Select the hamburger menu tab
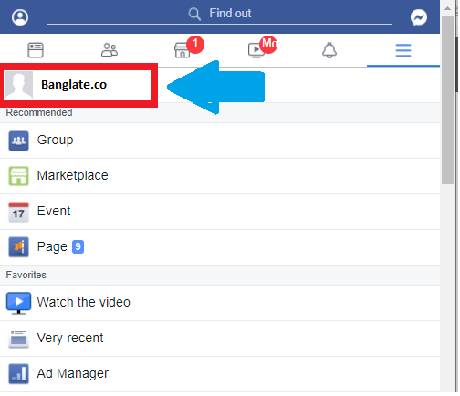 tap(404, 50)
